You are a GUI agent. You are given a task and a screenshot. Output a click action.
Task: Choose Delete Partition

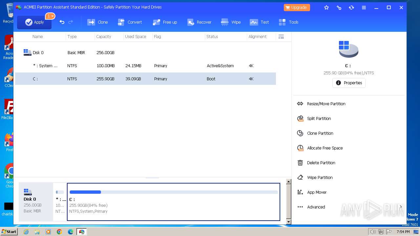[x=321, y=163]
